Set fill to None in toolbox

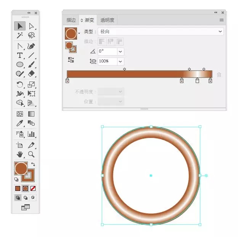(x=33, y=189)
